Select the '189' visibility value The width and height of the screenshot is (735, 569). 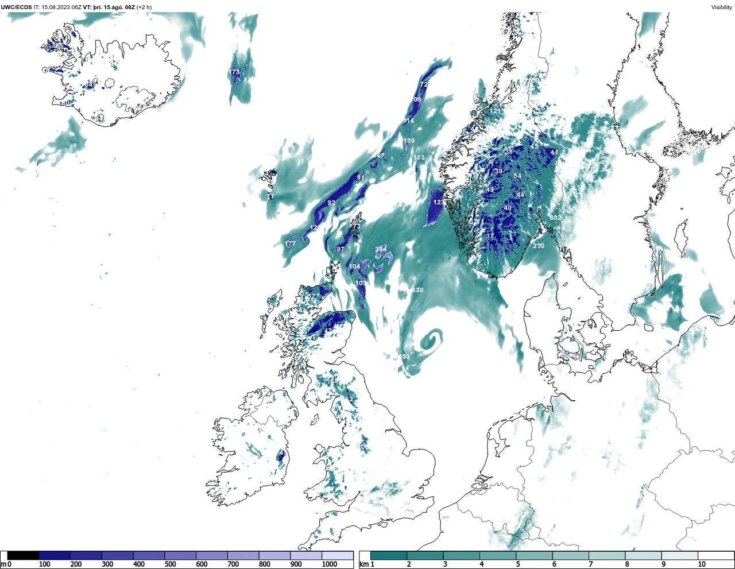click(409, 141)
